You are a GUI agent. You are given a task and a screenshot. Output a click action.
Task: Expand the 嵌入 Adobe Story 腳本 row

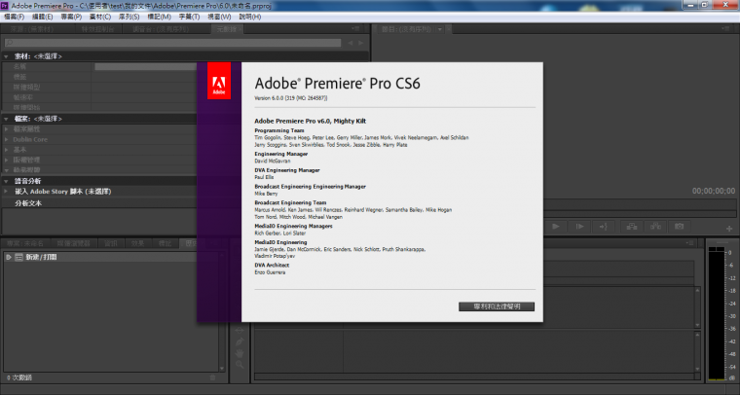pyautogui.click(x=6, y=192)
